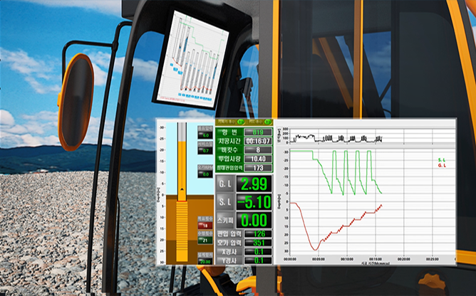Click the G. L readout 2.99

point(254,184)
